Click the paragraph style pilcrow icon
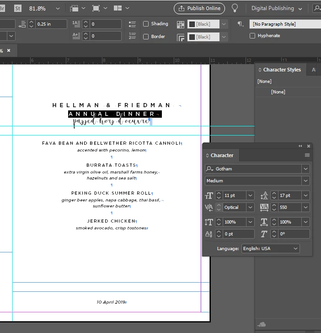This screenshot has height=333, width=321. click(x=240, y=24)
